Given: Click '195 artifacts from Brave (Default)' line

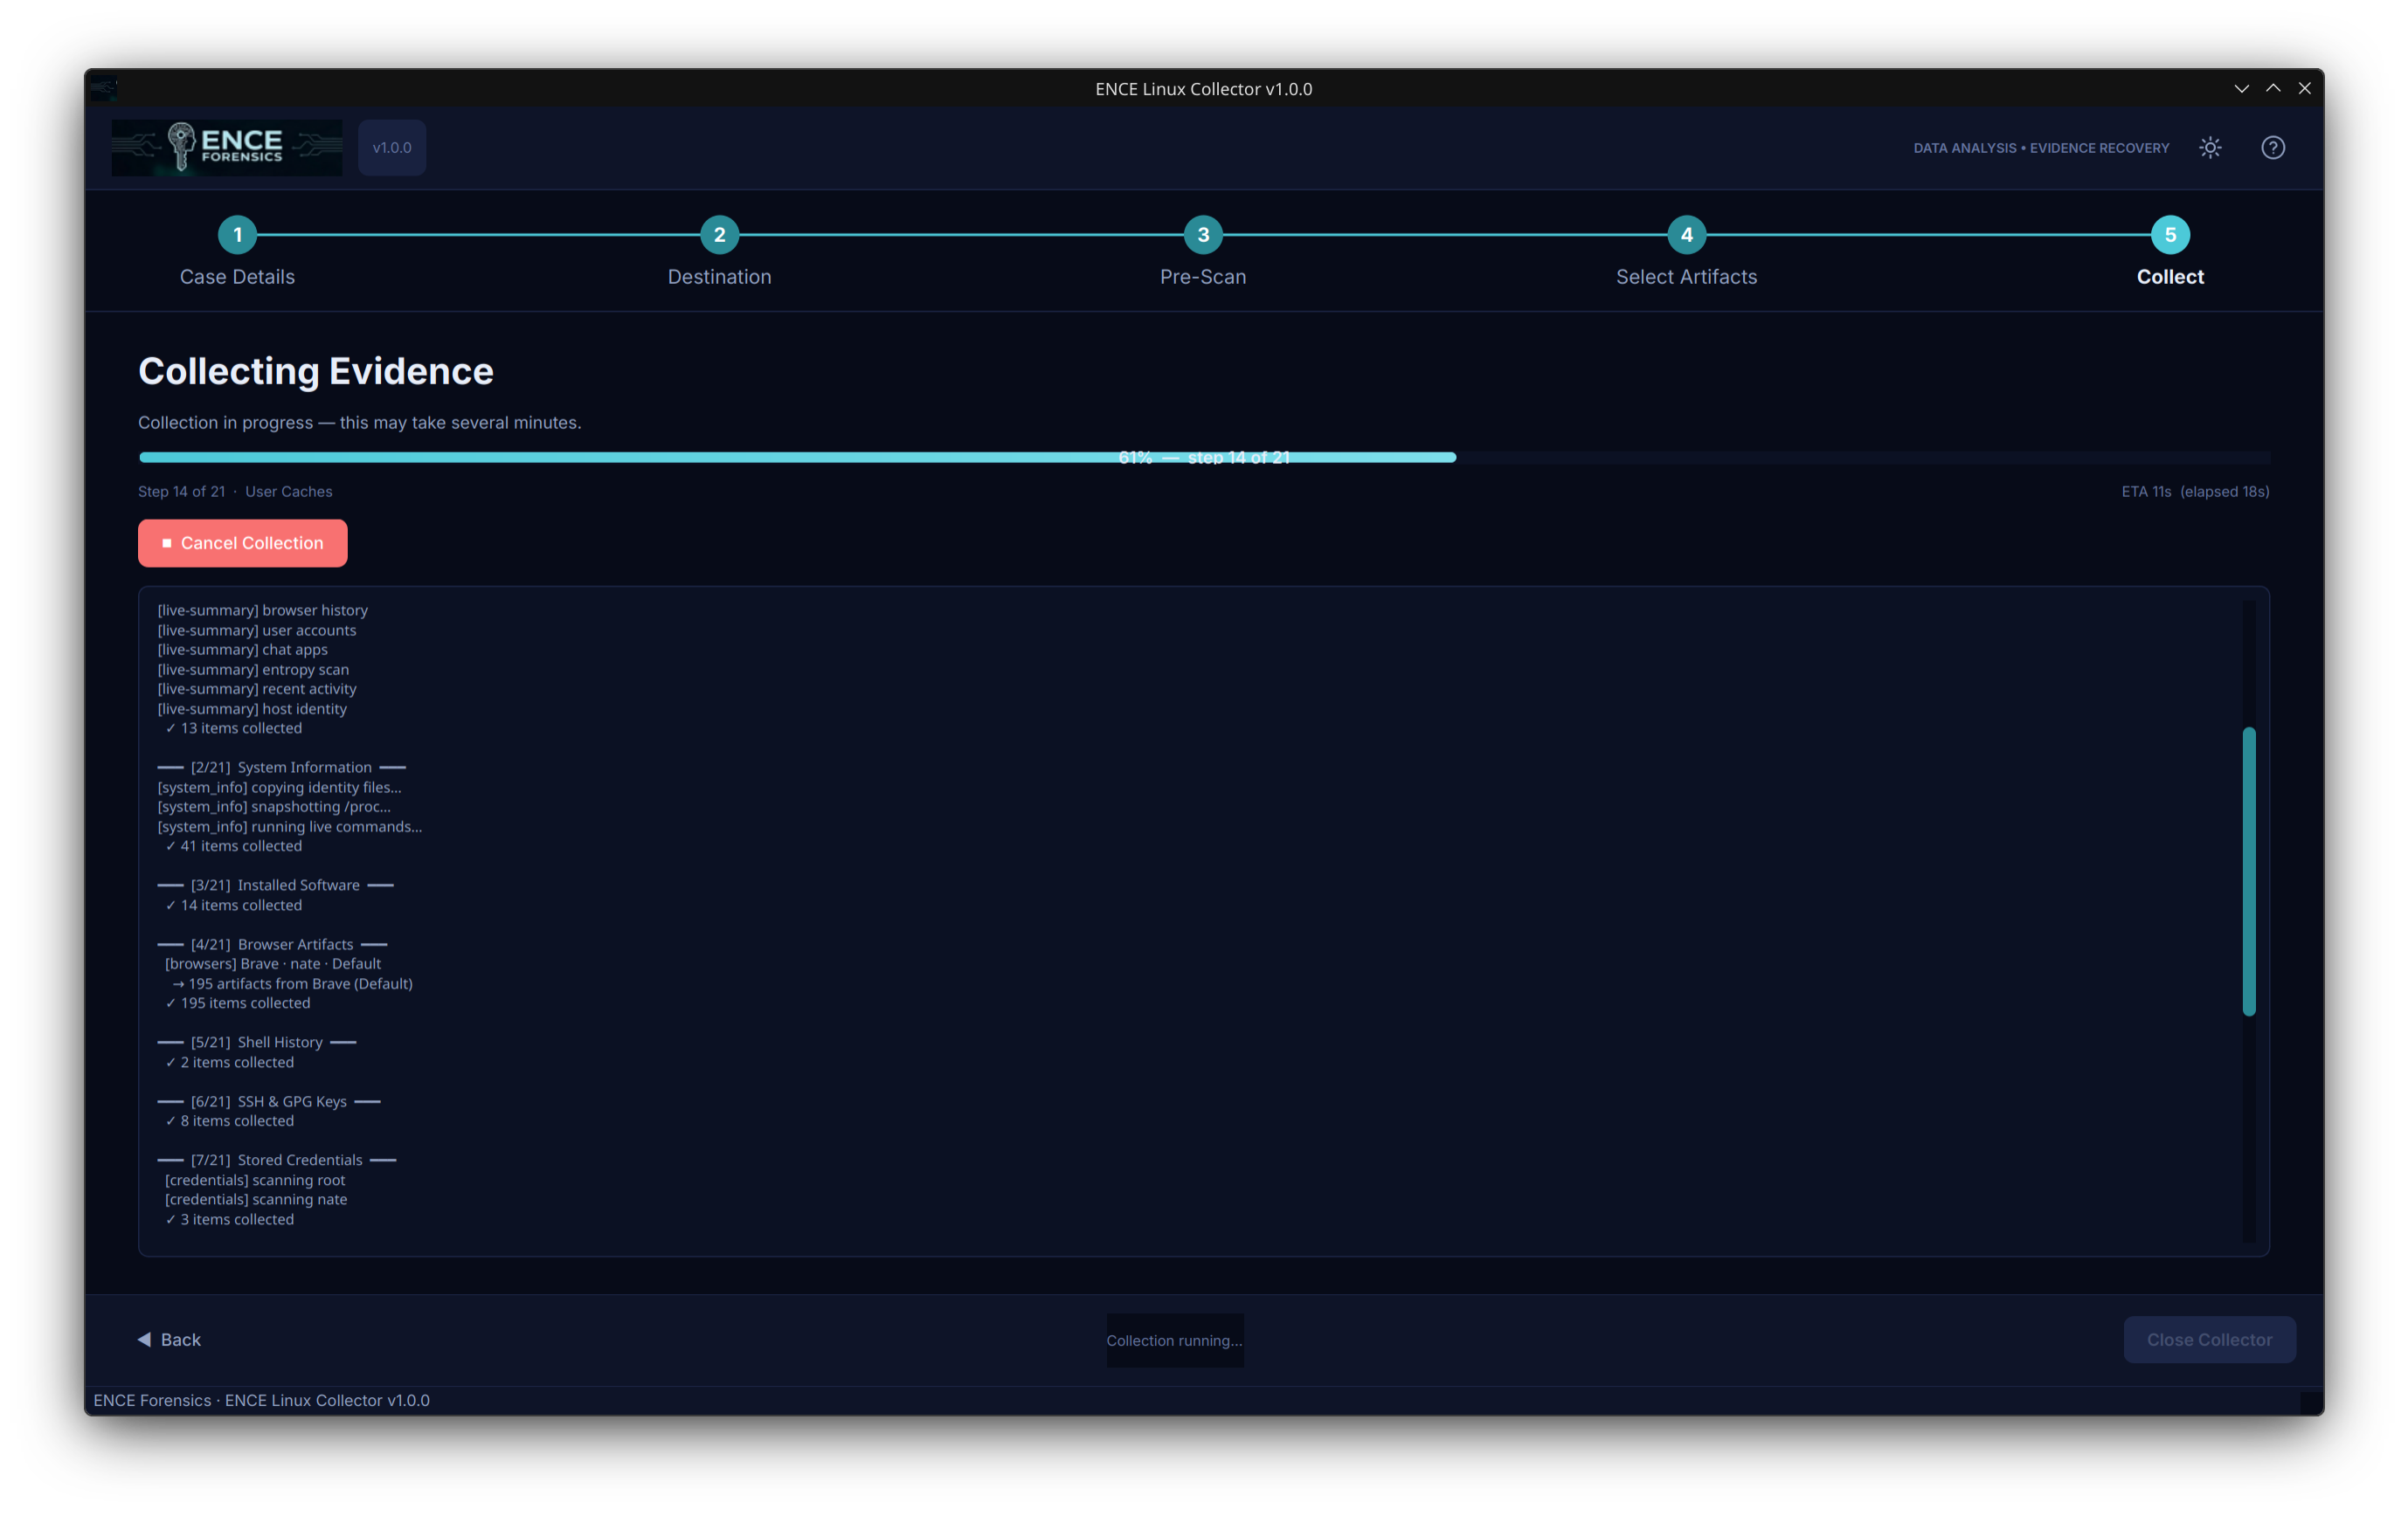Looking at the screenshot, I should coord(292,983).
